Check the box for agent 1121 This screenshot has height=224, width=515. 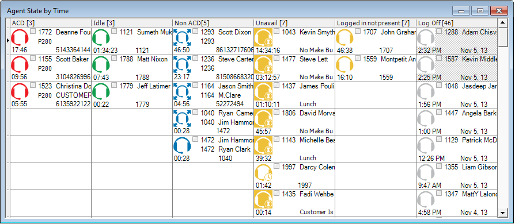pos(114,31)
